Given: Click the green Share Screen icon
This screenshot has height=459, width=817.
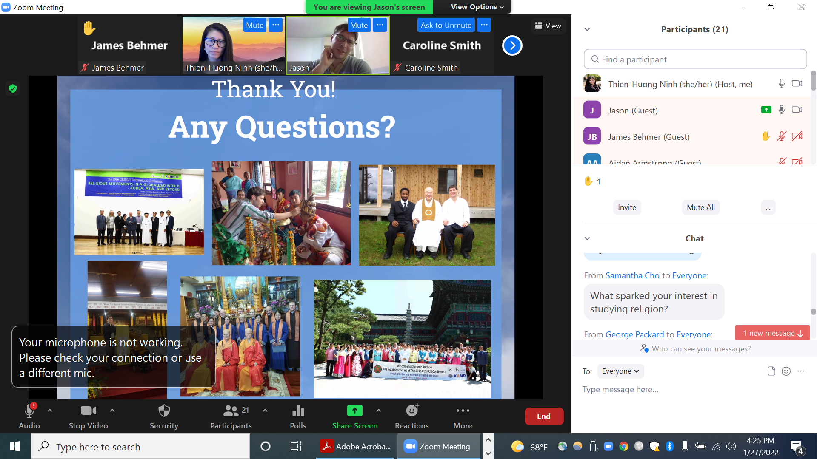Looking at the screenshot, I should coord(354,411).
